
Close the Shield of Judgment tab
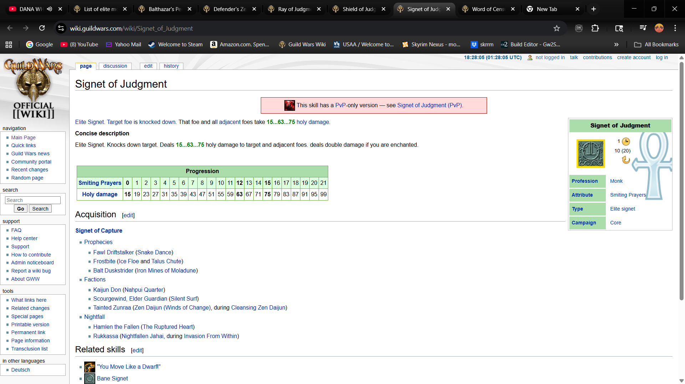384,9
